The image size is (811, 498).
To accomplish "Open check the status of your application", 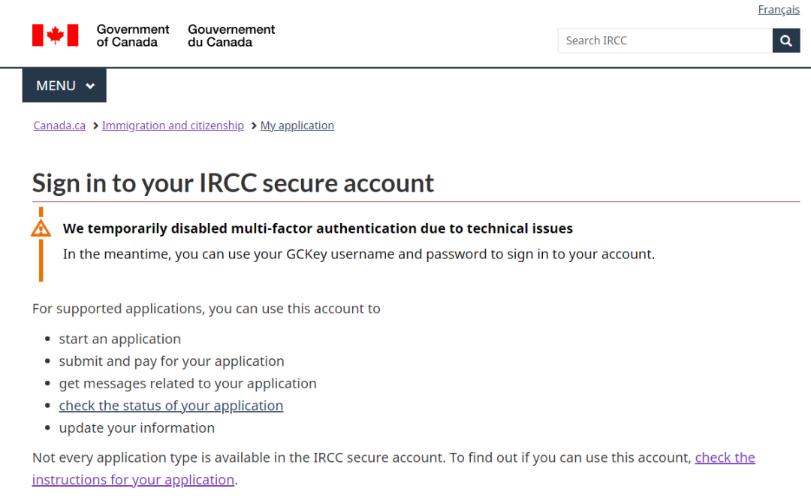I will pos(171,406).
